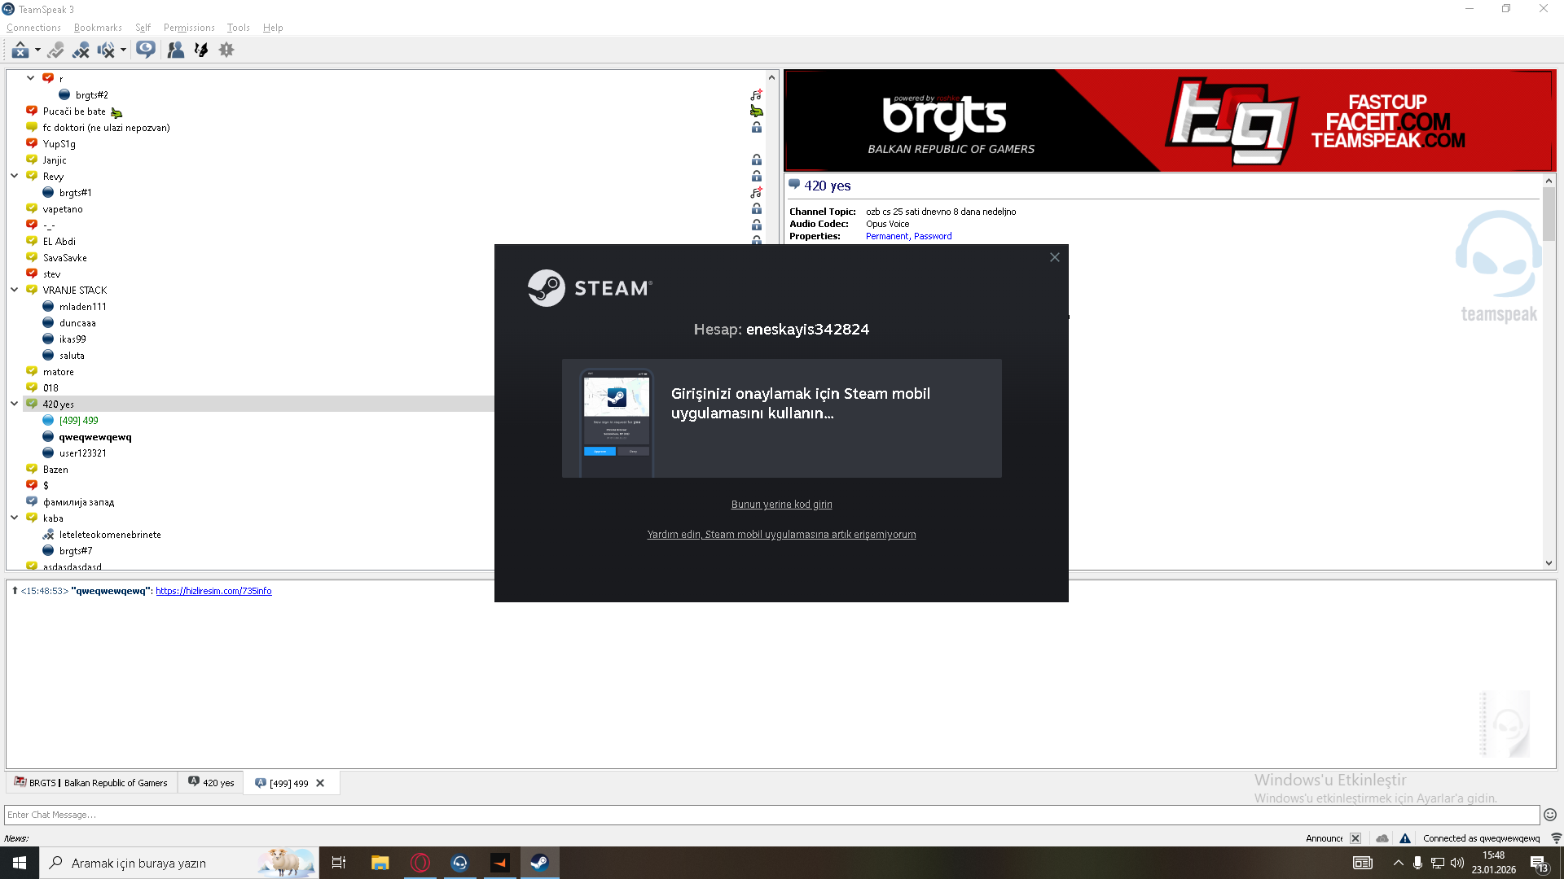Click the Password property link
This screenshot has width=1564, height=879.
(x=933, y=236)
